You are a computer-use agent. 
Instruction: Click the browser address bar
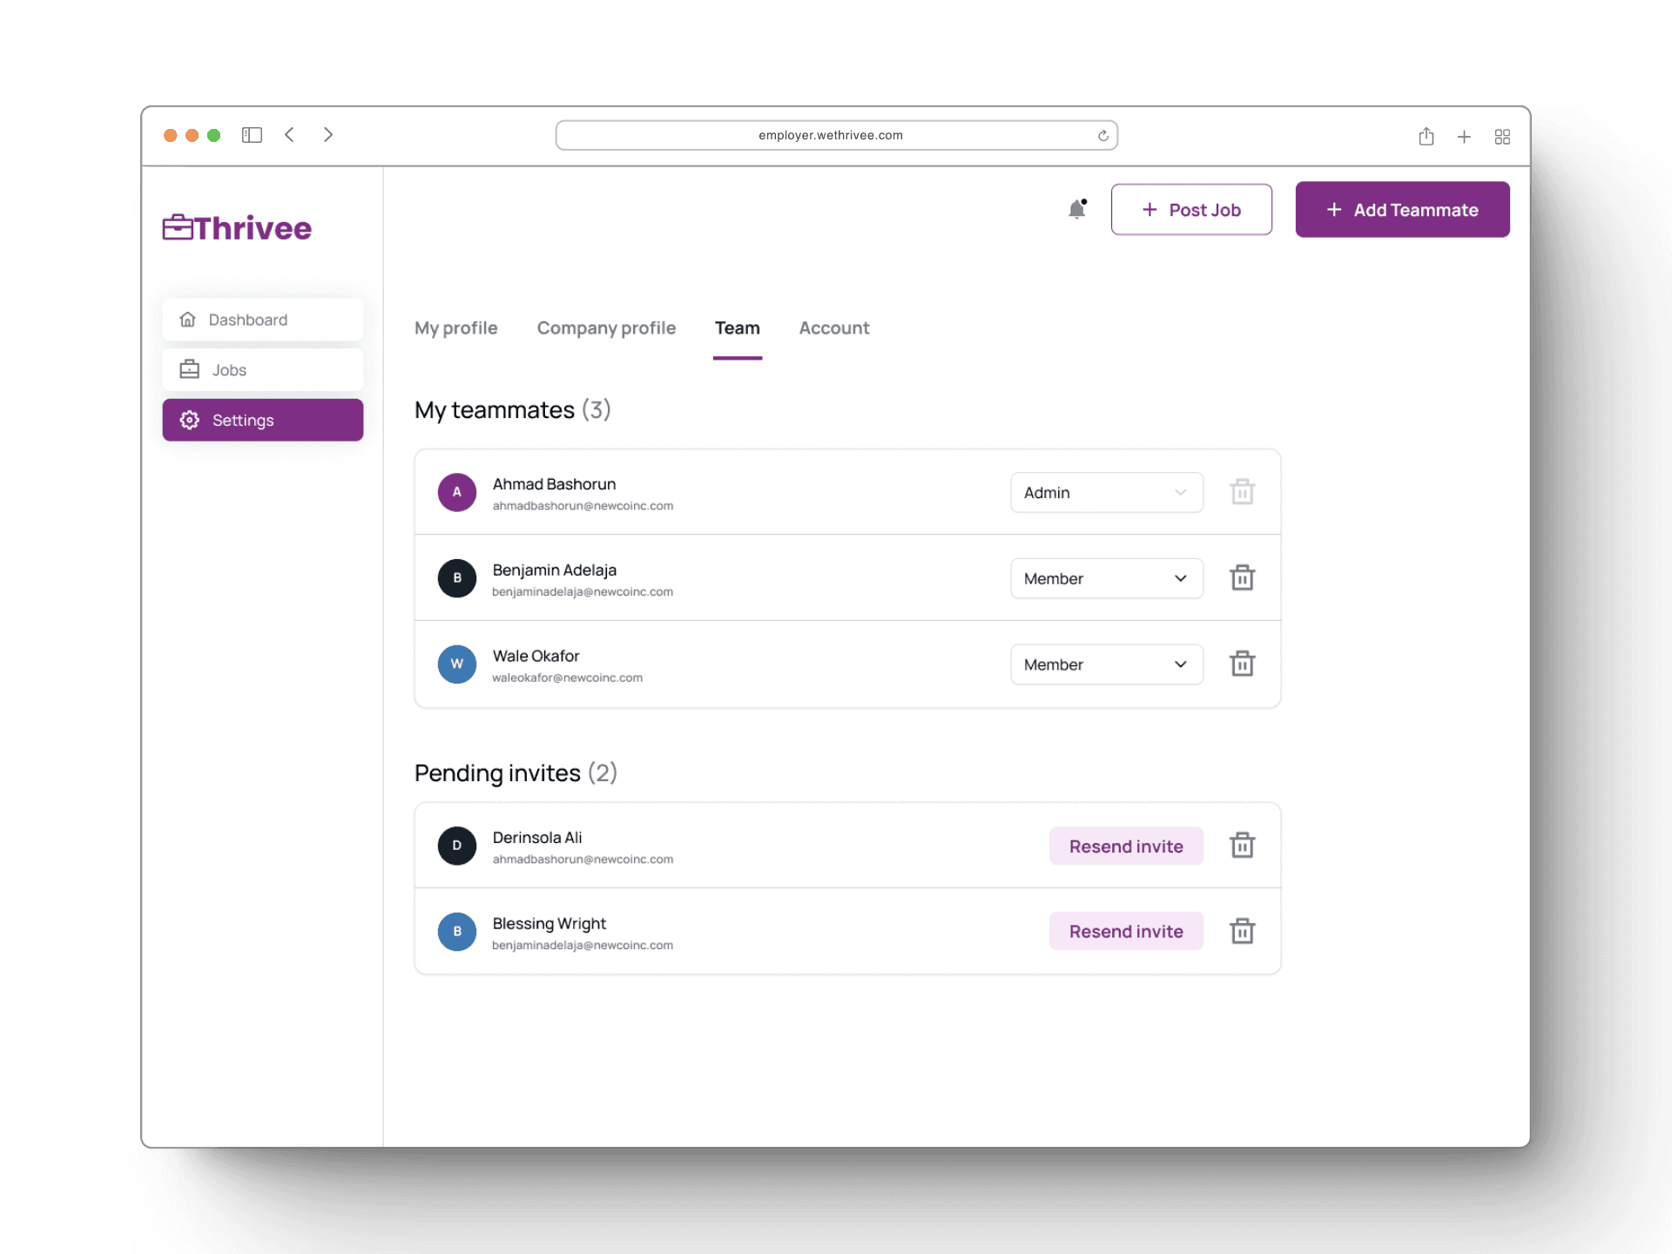tap(836, 135)
